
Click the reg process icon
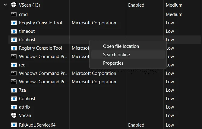point(14,65)
